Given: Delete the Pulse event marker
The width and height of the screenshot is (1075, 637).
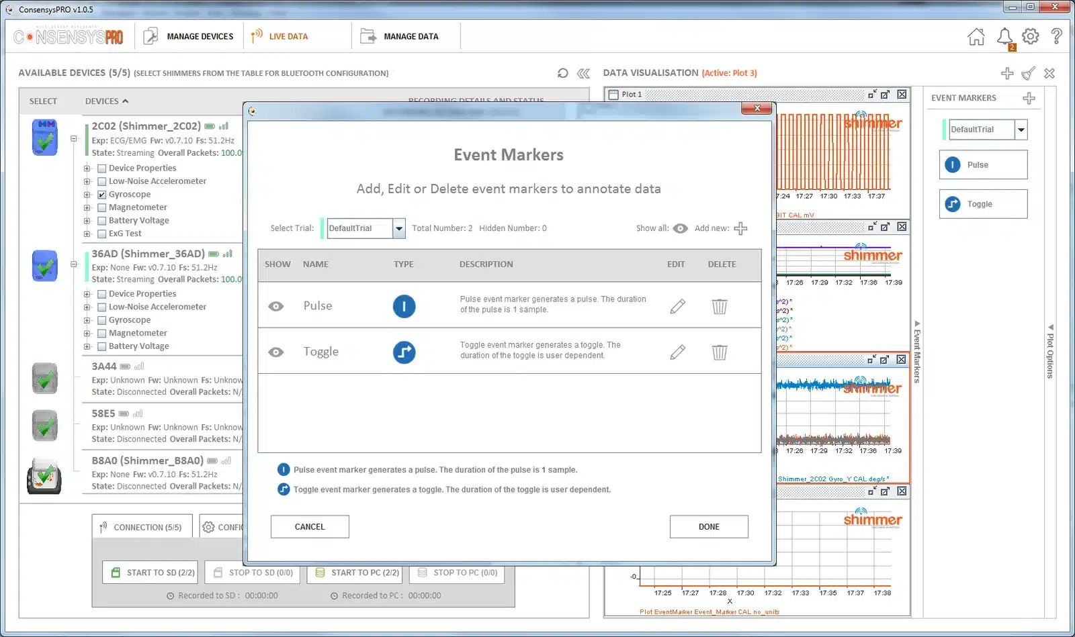Looking at the screenshot, I should click(x=720, y=306).
